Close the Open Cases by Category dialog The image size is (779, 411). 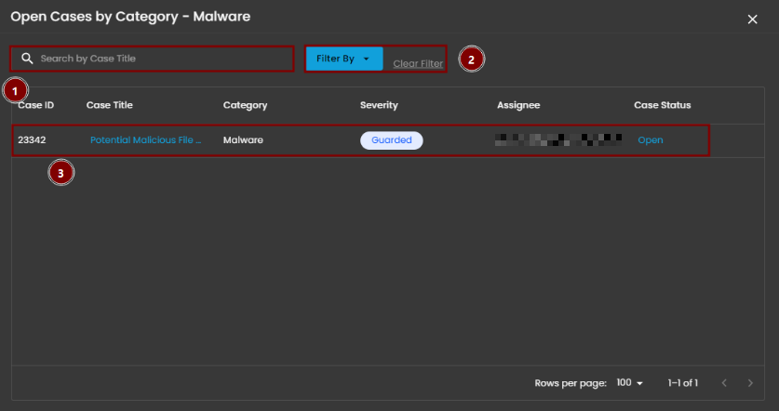point(752,19)
